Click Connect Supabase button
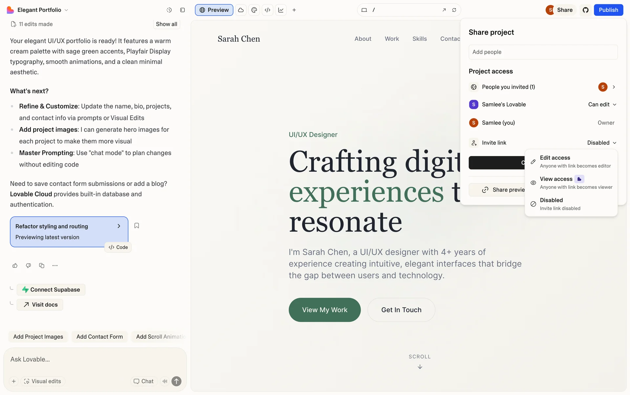This screenshot has width=630, height=395. [x=51, y=290]
